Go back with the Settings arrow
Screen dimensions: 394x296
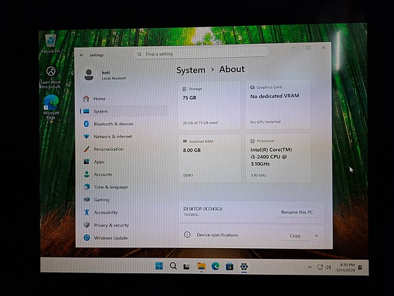coord(82,55)
